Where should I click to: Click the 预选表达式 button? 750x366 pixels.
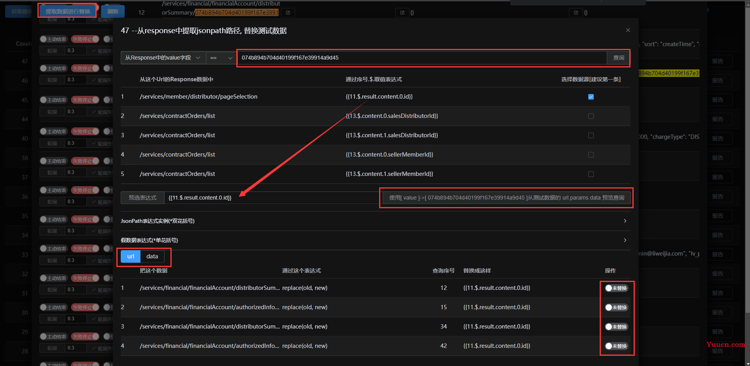(x=142, y=198)
